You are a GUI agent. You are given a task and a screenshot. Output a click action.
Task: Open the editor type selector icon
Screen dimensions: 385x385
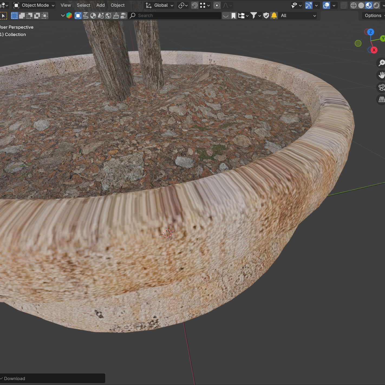pos(3,5)
